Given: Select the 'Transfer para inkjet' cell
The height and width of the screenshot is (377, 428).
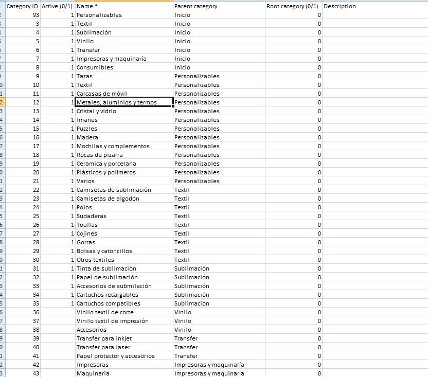Looking at the screenshot, I should click(x=124, y=338).
